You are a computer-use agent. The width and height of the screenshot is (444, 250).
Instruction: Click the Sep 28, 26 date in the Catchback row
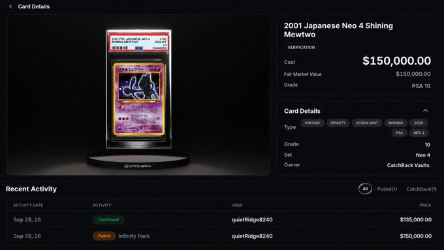tap(27, 220)
